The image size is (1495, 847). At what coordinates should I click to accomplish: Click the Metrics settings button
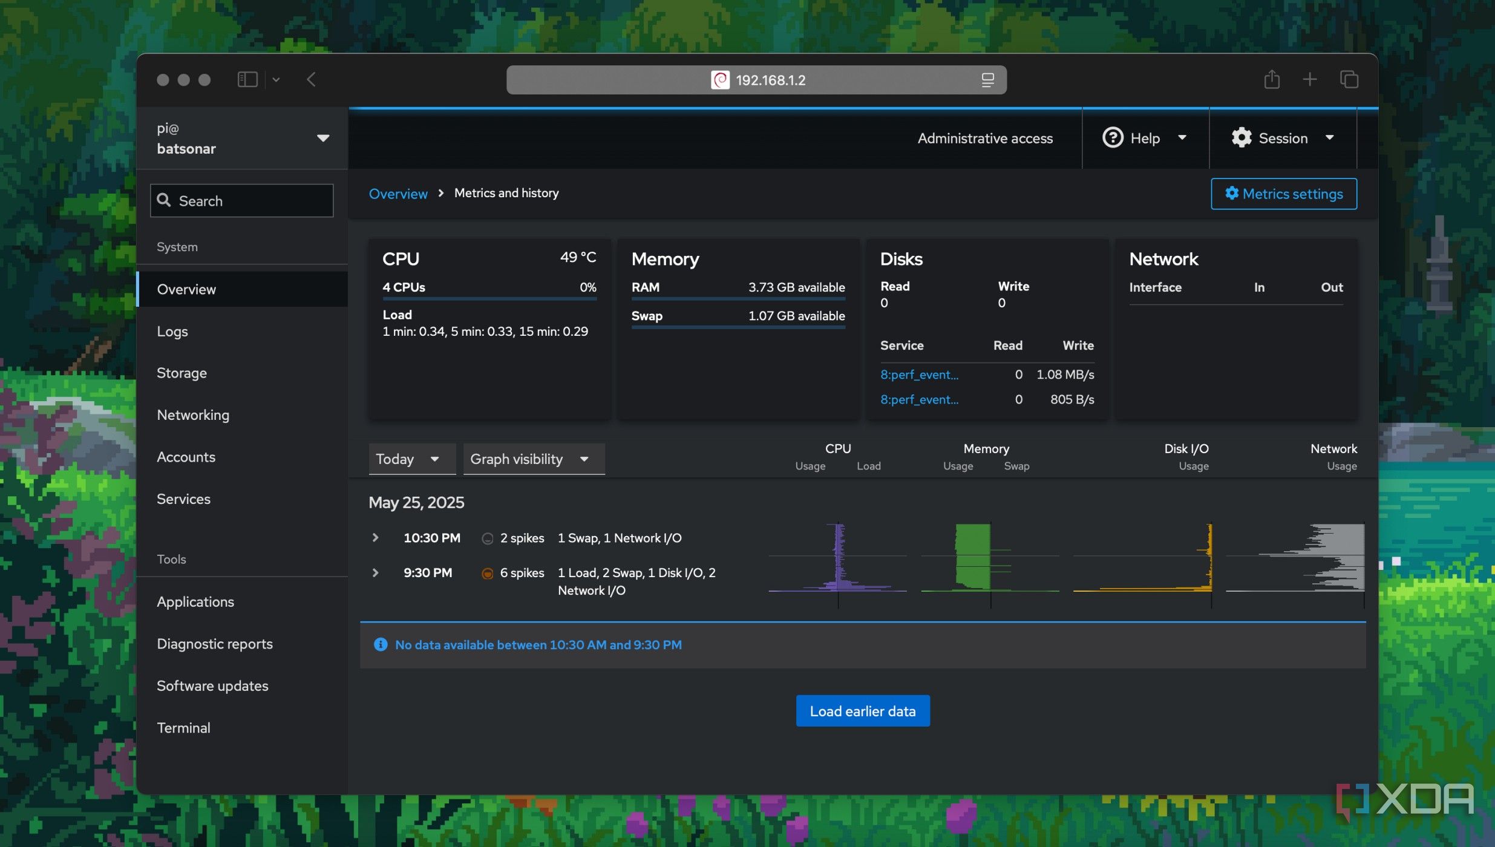1284,194
